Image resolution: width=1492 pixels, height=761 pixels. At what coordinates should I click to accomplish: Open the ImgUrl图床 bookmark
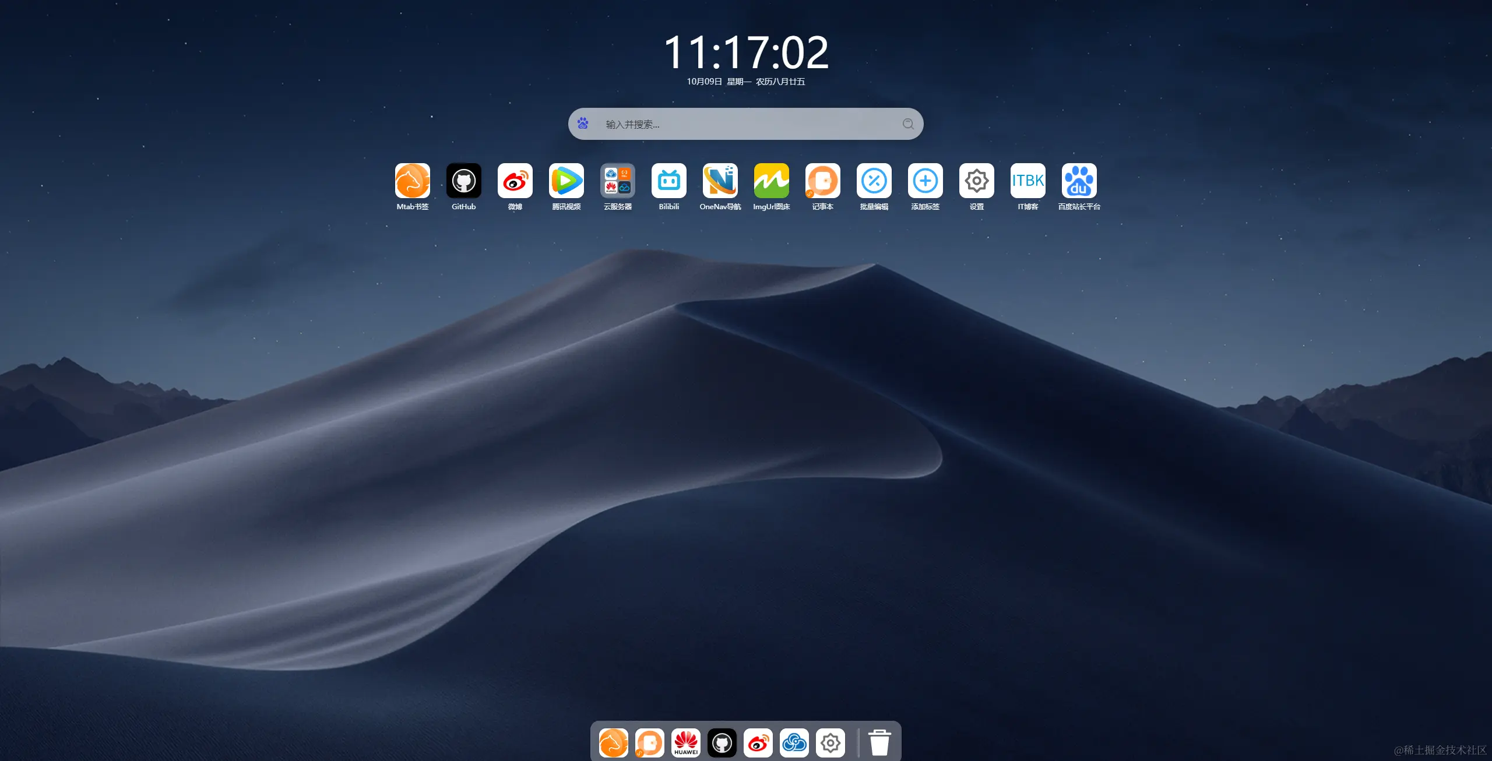tap(771, 181)
